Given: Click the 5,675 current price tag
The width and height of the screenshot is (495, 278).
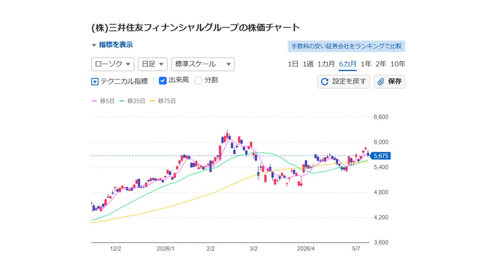Looking at the screenshot, I should click(381, 156).
